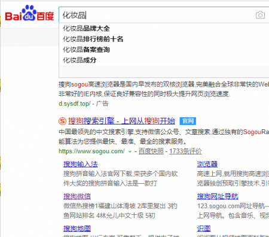Image resolution: width=269 pixels, height=237 pixels.
Task: Click the 广告 label
Action: tap(102, 104)
